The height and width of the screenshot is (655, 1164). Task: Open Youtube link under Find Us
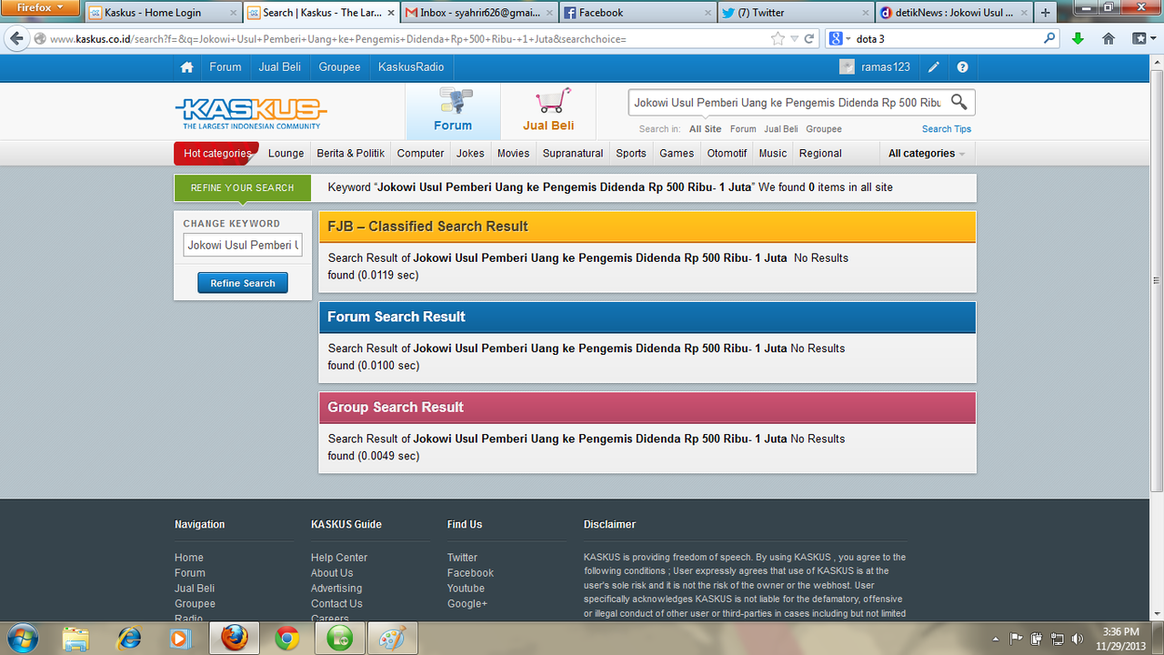tap(466, 589)
